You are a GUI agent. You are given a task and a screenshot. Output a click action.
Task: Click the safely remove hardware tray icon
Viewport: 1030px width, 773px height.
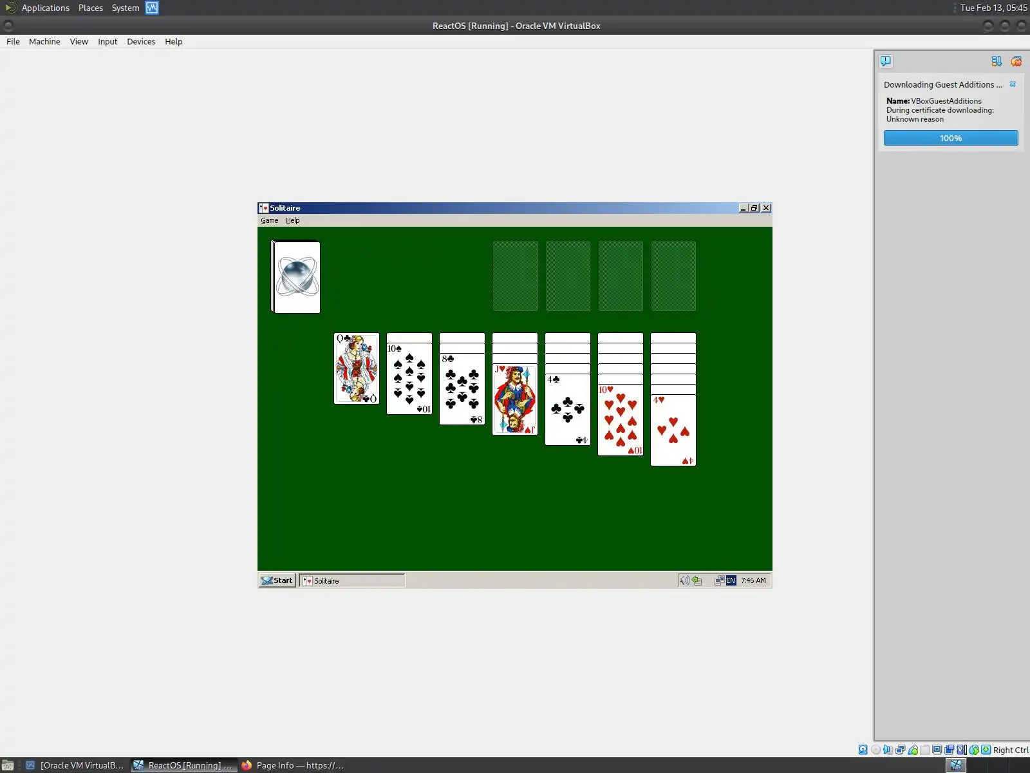tap(697, 580)
